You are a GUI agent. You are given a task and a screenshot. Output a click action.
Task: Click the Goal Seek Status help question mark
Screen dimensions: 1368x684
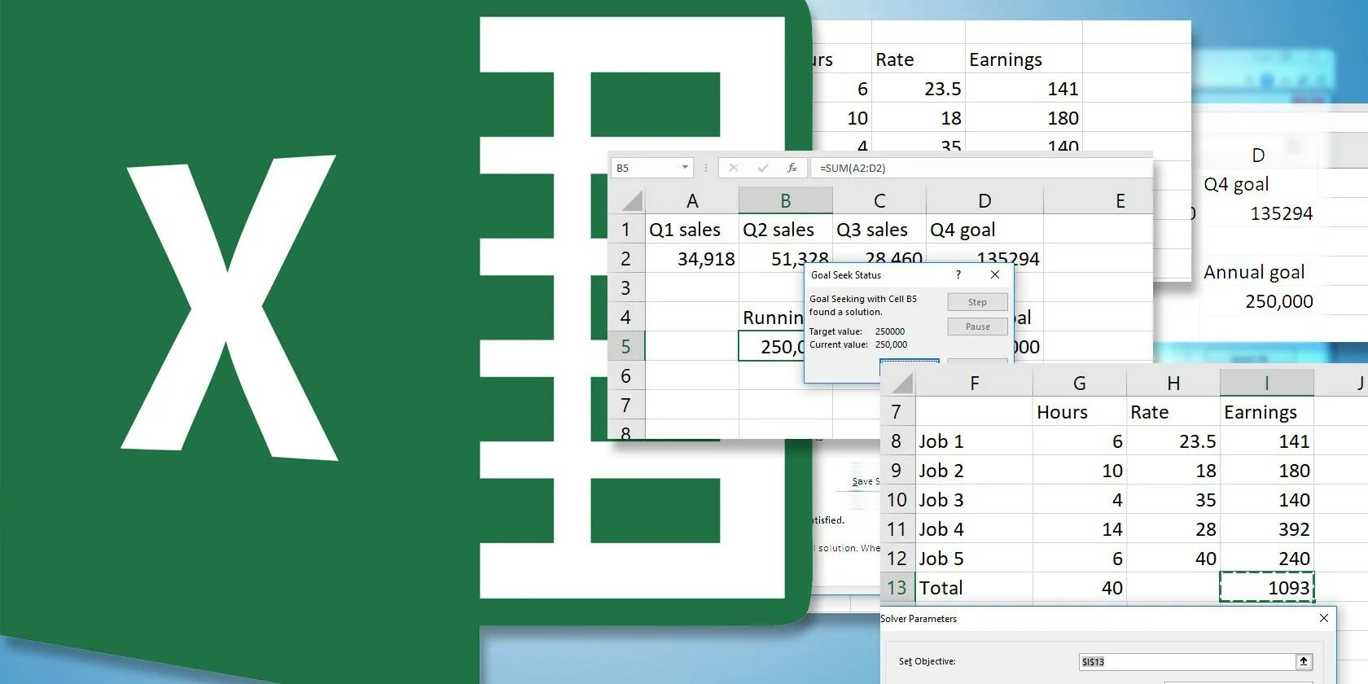[x=958, y=275]
